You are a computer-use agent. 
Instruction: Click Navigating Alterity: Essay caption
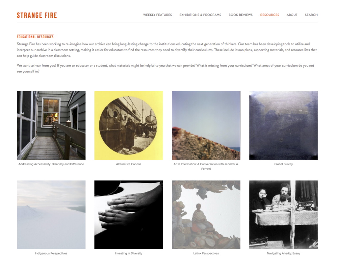[283, 253]
